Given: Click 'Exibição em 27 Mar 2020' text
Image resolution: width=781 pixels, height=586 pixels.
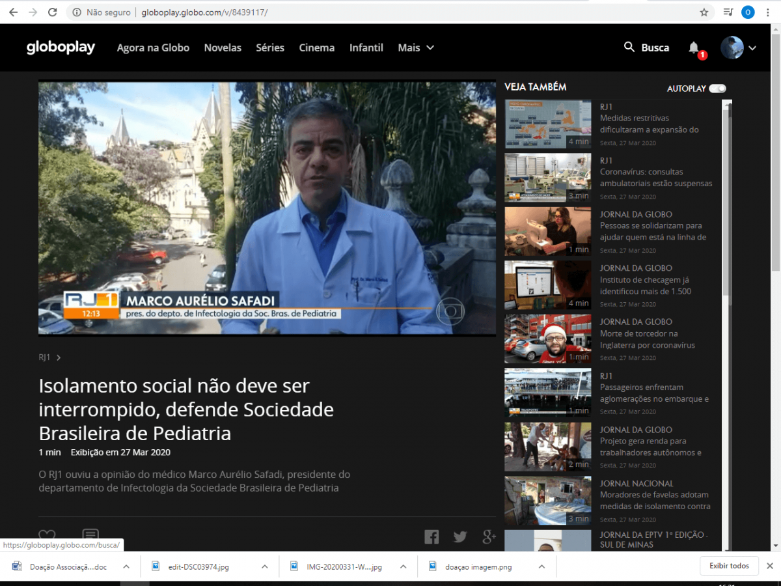Looking at the screenshot, I should click(120, 452).
